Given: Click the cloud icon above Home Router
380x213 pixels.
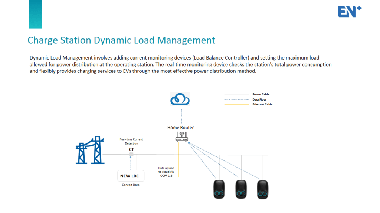Looking at the screenshot, I should coord(180,99).
